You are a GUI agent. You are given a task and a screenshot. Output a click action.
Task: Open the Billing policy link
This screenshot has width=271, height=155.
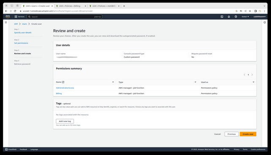[x=59, y=93]
